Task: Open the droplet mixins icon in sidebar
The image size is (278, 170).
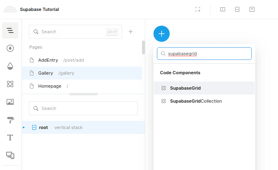Action: point(10,66)
